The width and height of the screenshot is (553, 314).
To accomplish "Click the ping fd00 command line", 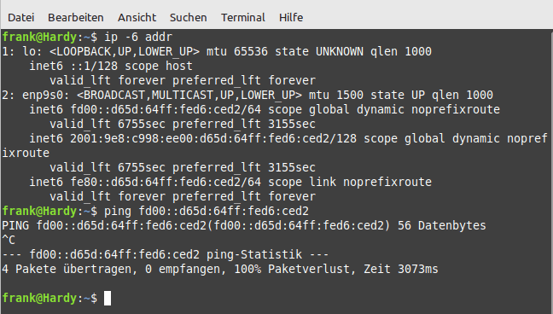I will [x=155, y=211].
